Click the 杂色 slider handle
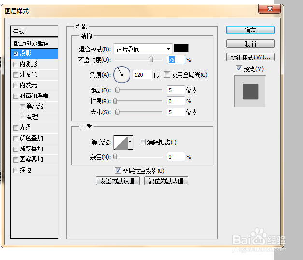 tap(115, 156)
